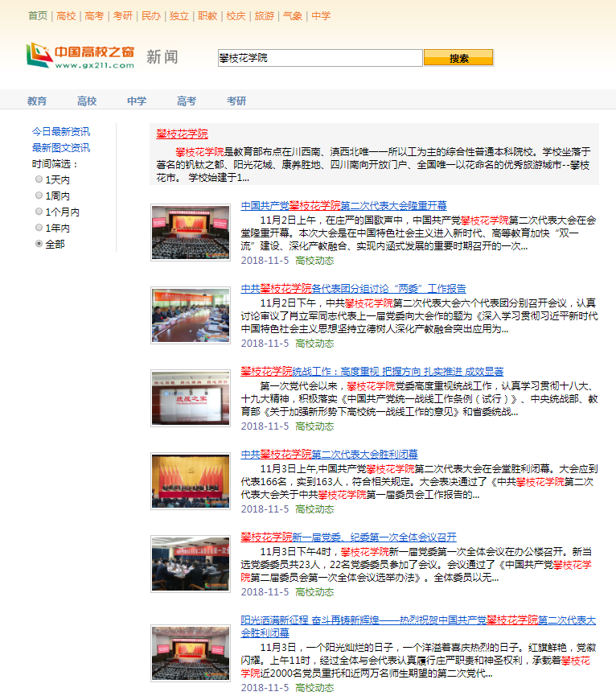Select the 1周内 time filter

tap(39, 196)
